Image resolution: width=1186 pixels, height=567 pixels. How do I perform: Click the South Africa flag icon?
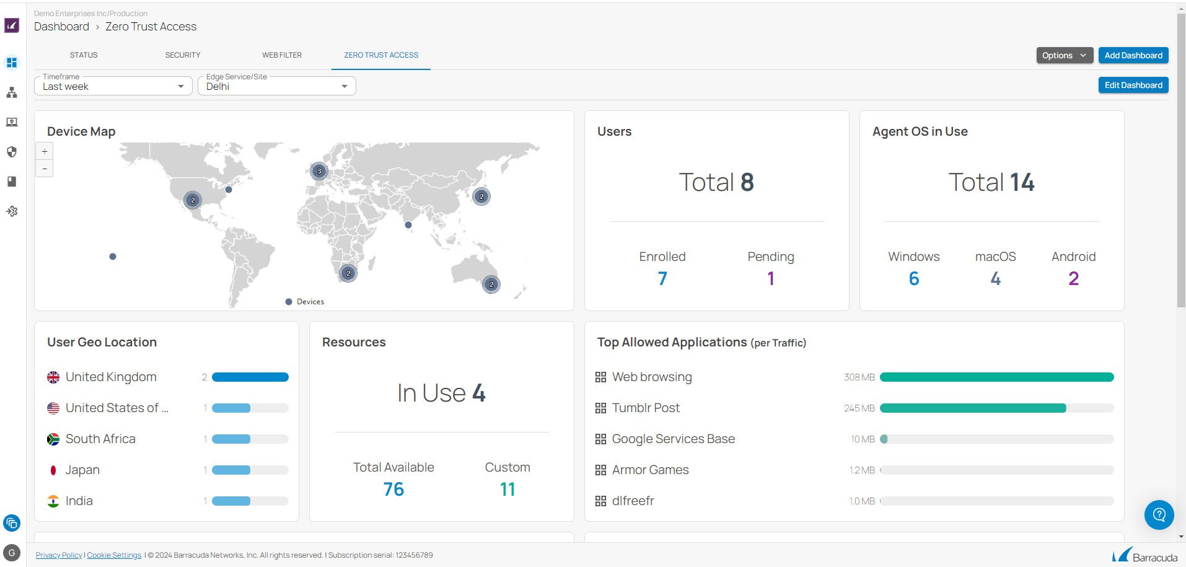[53, 439]
